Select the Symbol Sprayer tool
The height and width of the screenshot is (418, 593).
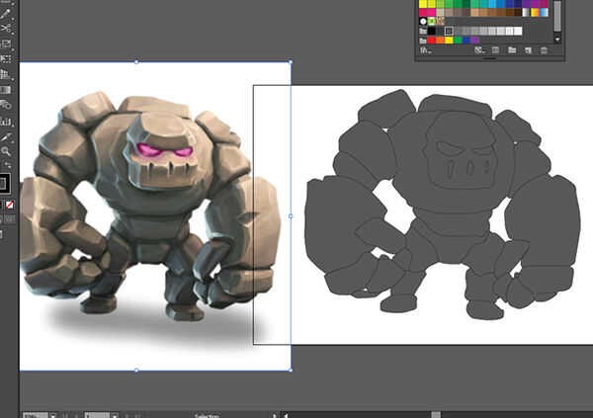coord(6,105)
